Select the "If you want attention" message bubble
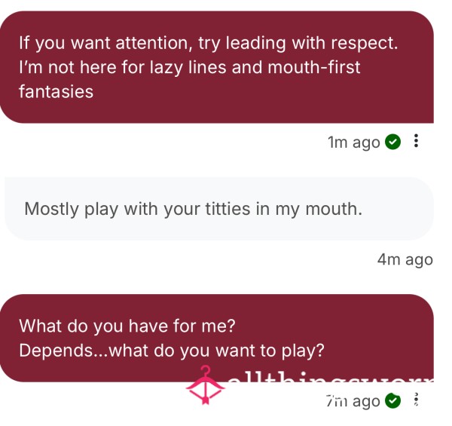452x426 pixels. [x=216, y=67]
